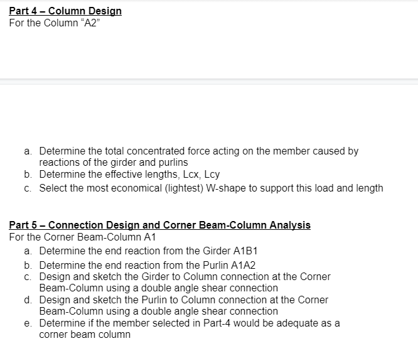Select the line about total concentrated force
The image size is (418, 341).
click(x=198, y=151)
